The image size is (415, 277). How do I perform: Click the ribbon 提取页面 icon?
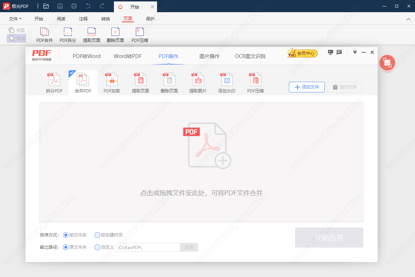(92, 35)
